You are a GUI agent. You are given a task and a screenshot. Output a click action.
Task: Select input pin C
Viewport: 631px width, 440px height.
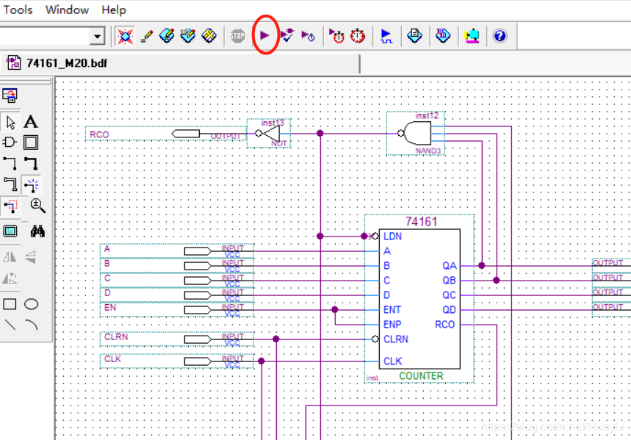click(x=177, y=280)
